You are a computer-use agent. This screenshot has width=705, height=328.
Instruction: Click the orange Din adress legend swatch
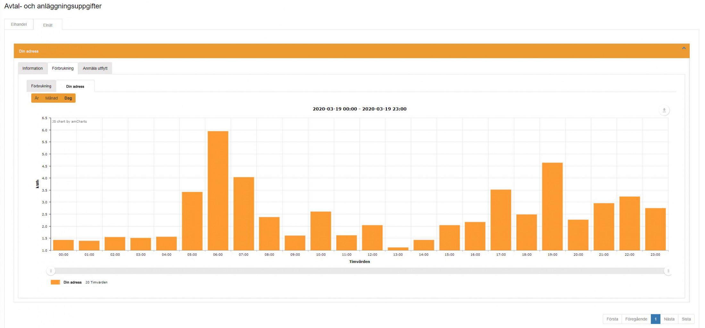tap(55, 282)
